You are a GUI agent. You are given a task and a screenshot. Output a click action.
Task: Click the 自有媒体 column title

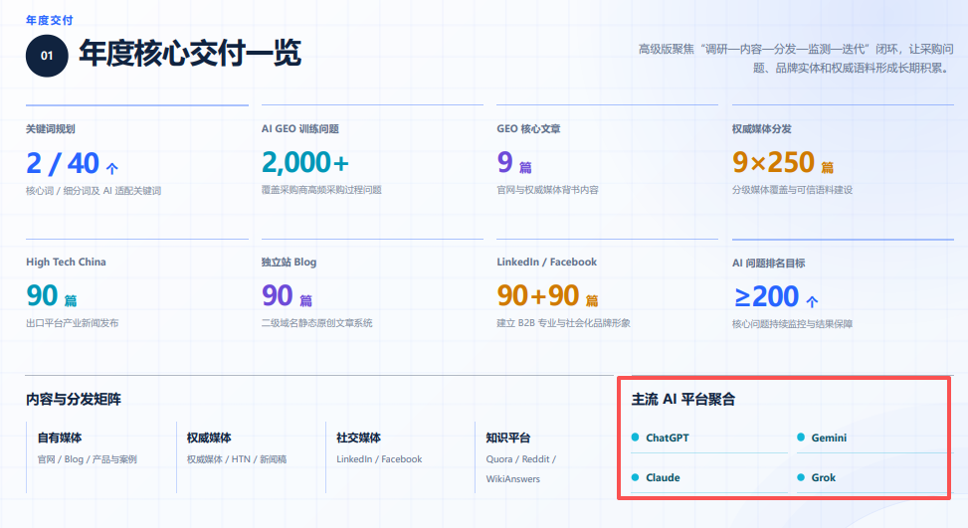click(x=60, y=438)
